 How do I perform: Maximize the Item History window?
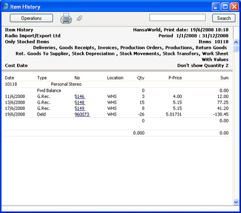click(225, 7)
